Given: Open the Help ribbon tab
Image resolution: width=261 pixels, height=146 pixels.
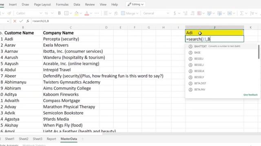Looking at the screenshot, I should (115, 4).
